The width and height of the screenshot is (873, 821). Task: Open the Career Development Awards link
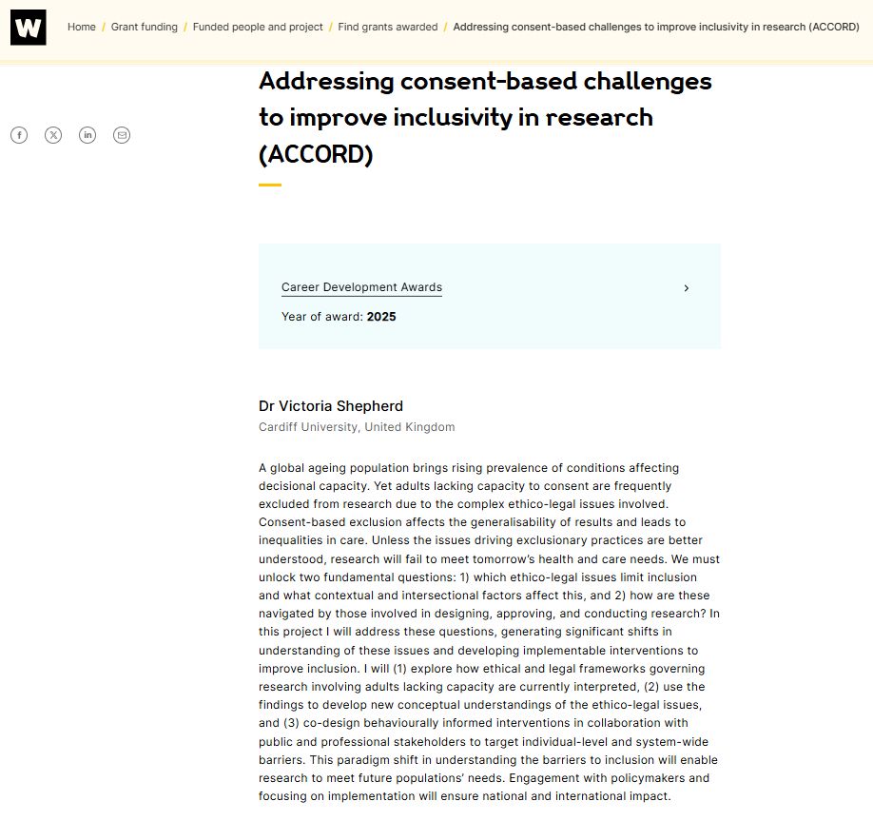tap(361, 287)
